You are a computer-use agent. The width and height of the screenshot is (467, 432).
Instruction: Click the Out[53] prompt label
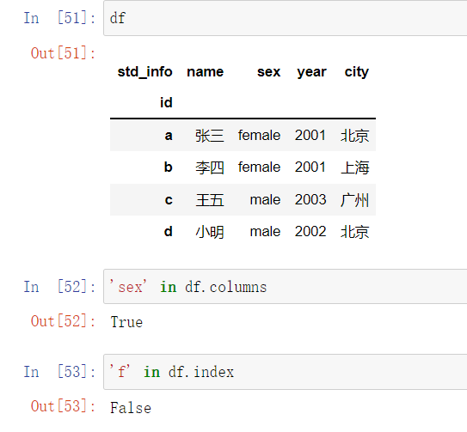click(63, 406)
